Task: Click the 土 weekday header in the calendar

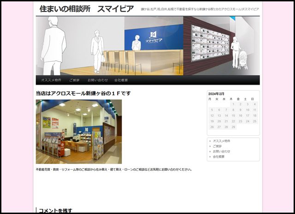Action: (245, 99)
